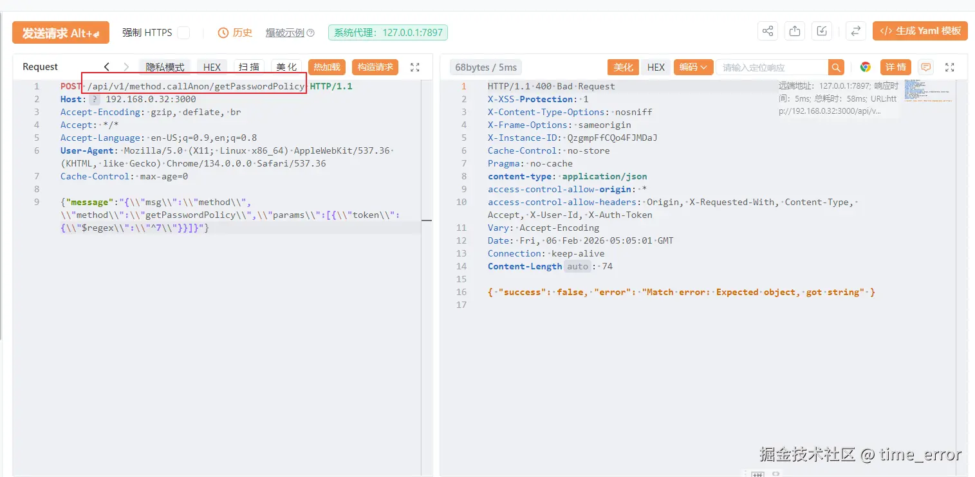Click the Match error JSON response body
The width and height of the screenshot is (975, 477).
point(682,292)
